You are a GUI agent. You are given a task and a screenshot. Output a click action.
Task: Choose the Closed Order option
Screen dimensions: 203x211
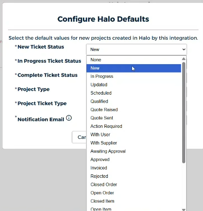click(134, 184)
